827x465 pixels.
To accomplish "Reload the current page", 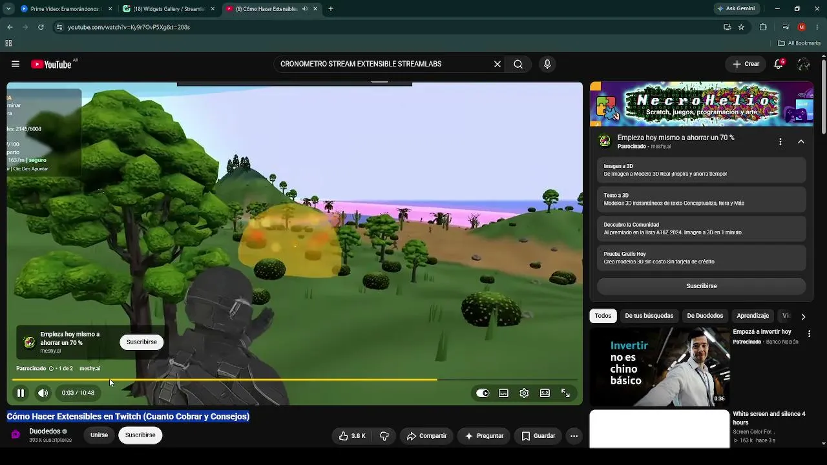I will [x=41, y=27].
